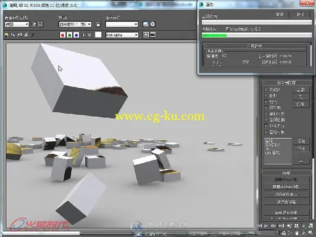This screenshot has height=237, width=316.
Task: Click the Pause button in rendering dialog
Action: (x=280, y=15)
